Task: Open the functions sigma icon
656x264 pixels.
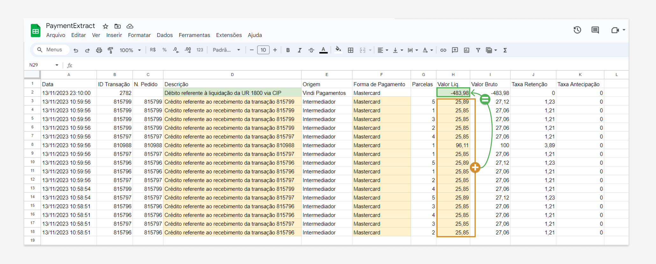Action: click(505, 50)
